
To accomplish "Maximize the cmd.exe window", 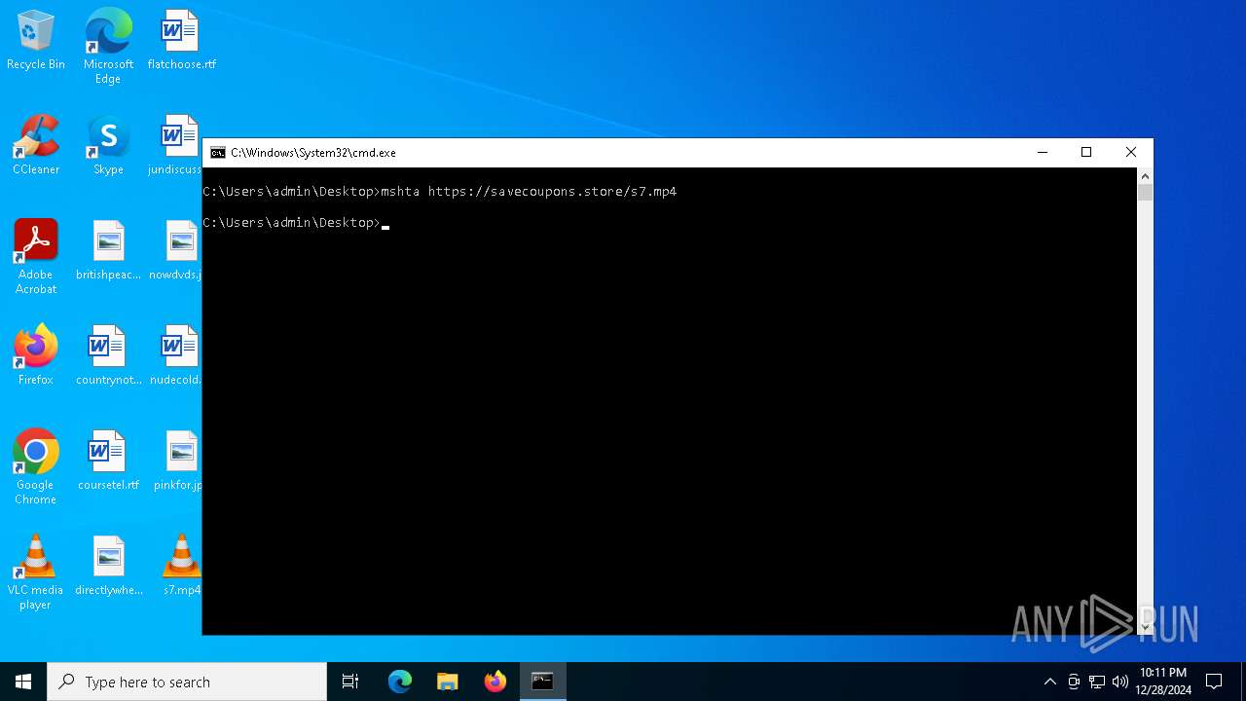I will point(1086,153).
